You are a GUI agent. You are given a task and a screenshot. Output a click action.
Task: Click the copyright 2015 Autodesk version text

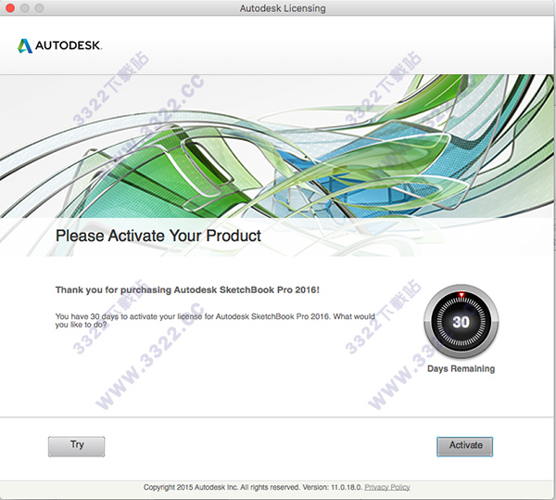pyautogui.click(x=253, y=487)
